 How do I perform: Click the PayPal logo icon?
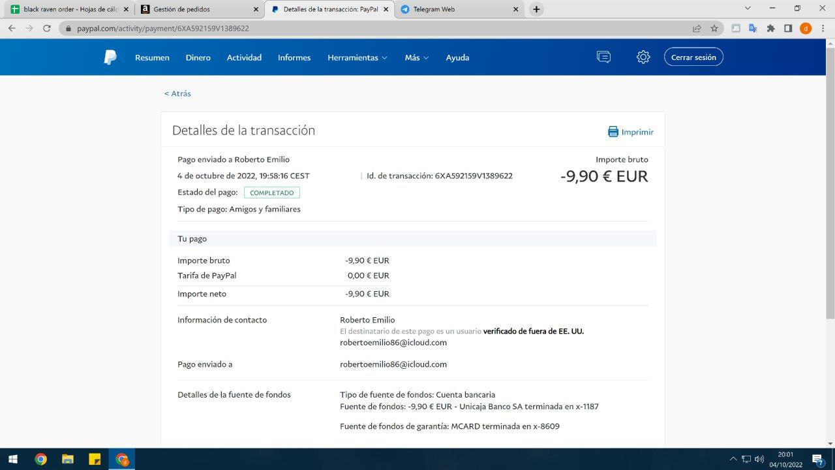pyautogui.click(x=110, y=57)
